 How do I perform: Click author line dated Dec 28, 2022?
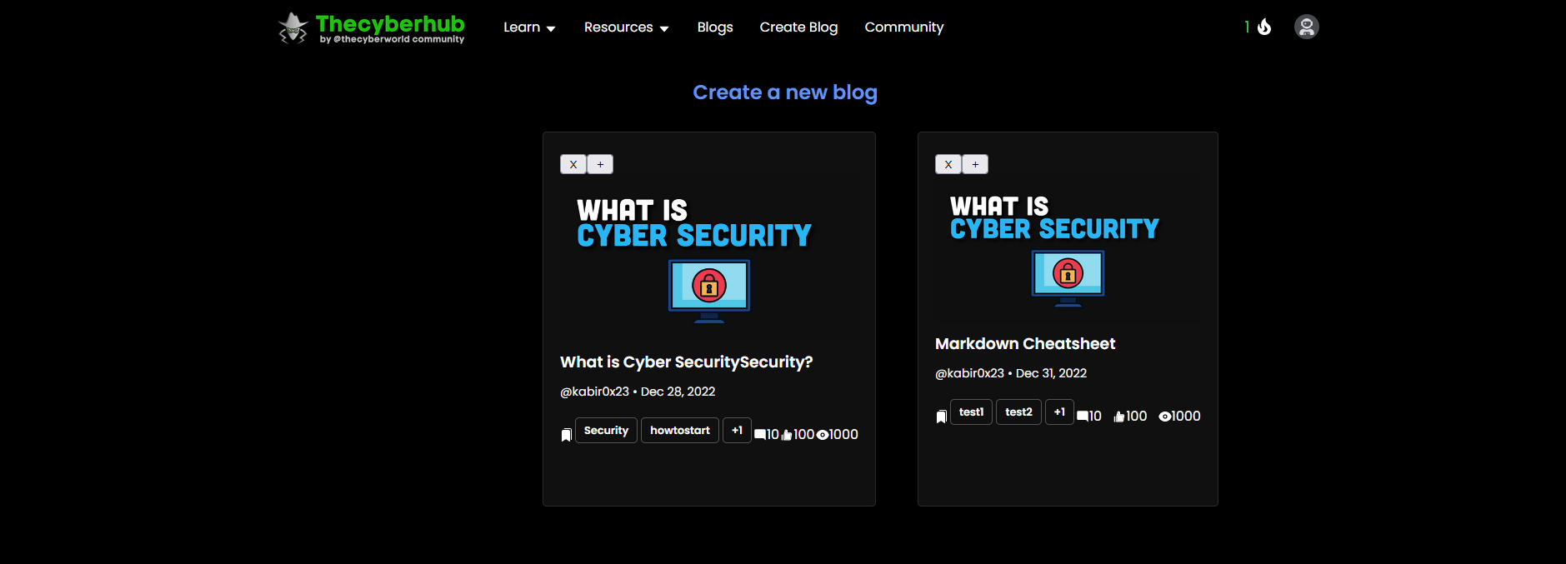(638, 392)
